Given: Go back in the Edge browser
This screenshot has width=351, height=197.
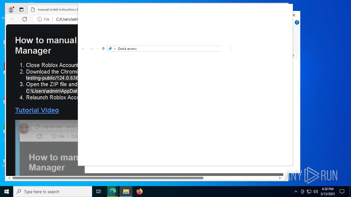Looking at the screenshot, I should [x=13, y=19].
